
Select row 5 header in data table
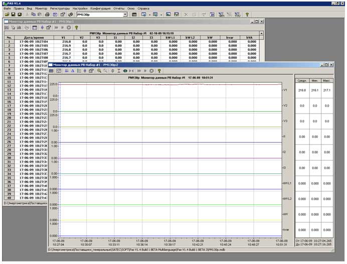[x=10, y=58]
